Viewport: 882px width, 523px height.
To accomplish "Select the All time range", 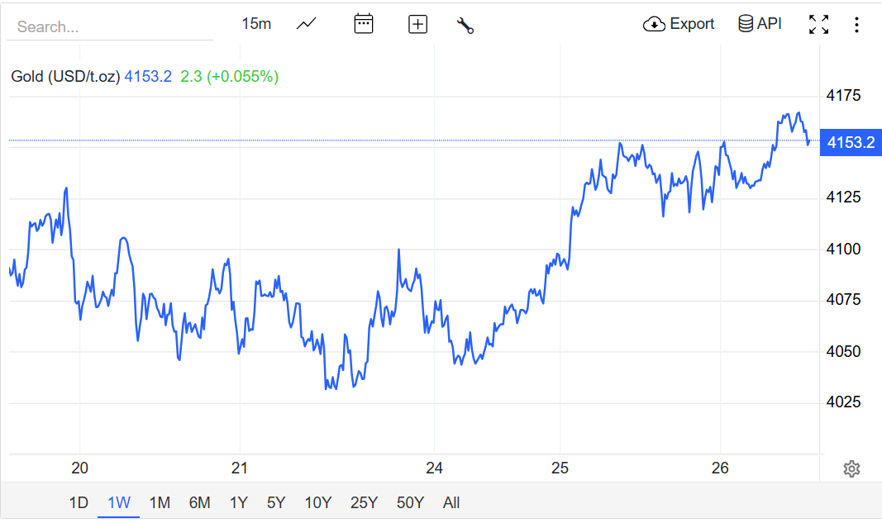I will tap(451, 502).
